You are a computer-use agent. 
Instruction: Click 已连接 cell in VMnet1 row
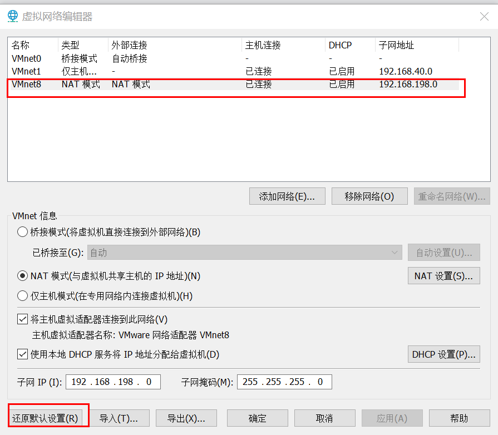[259, 71]
